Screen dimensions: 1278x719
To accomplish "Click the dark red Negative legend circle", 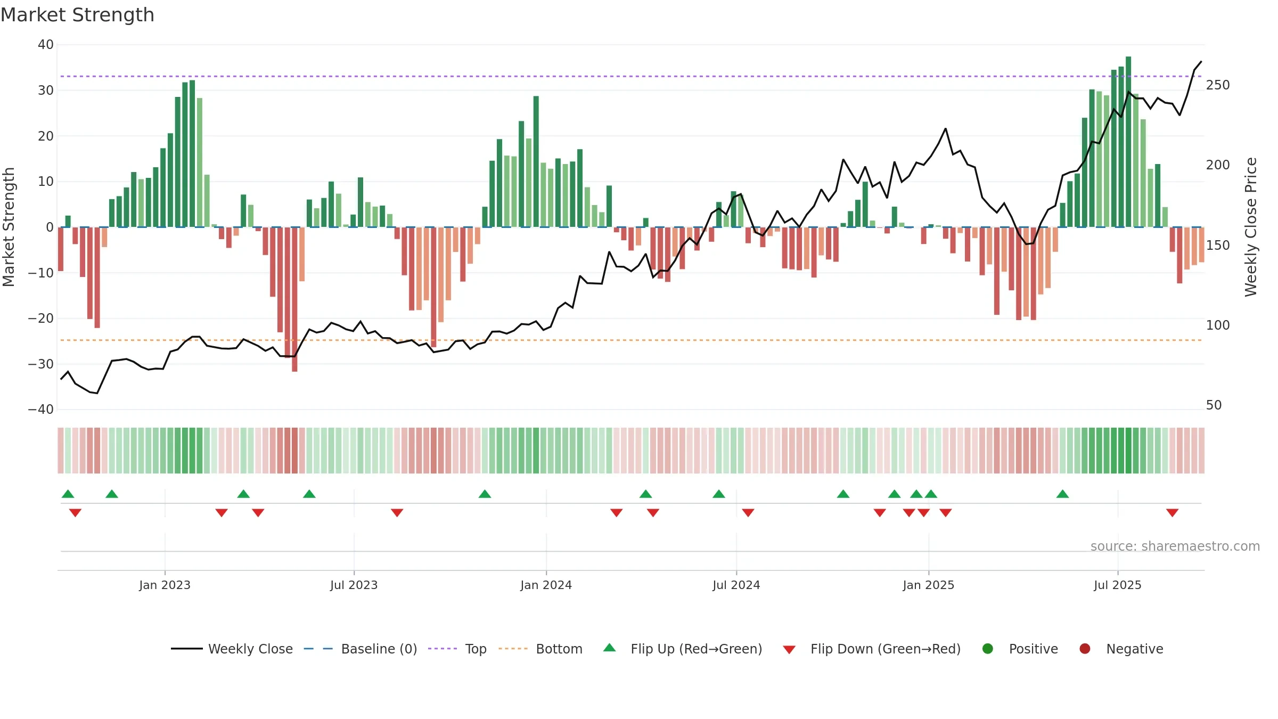I will [1085, 649].
